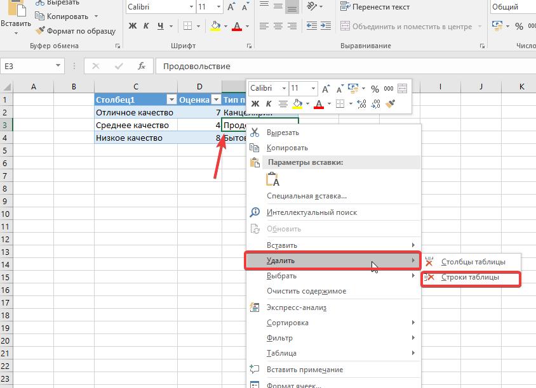Click Merge and Center (Объединить и поместить в центре)

click(406, 26)
